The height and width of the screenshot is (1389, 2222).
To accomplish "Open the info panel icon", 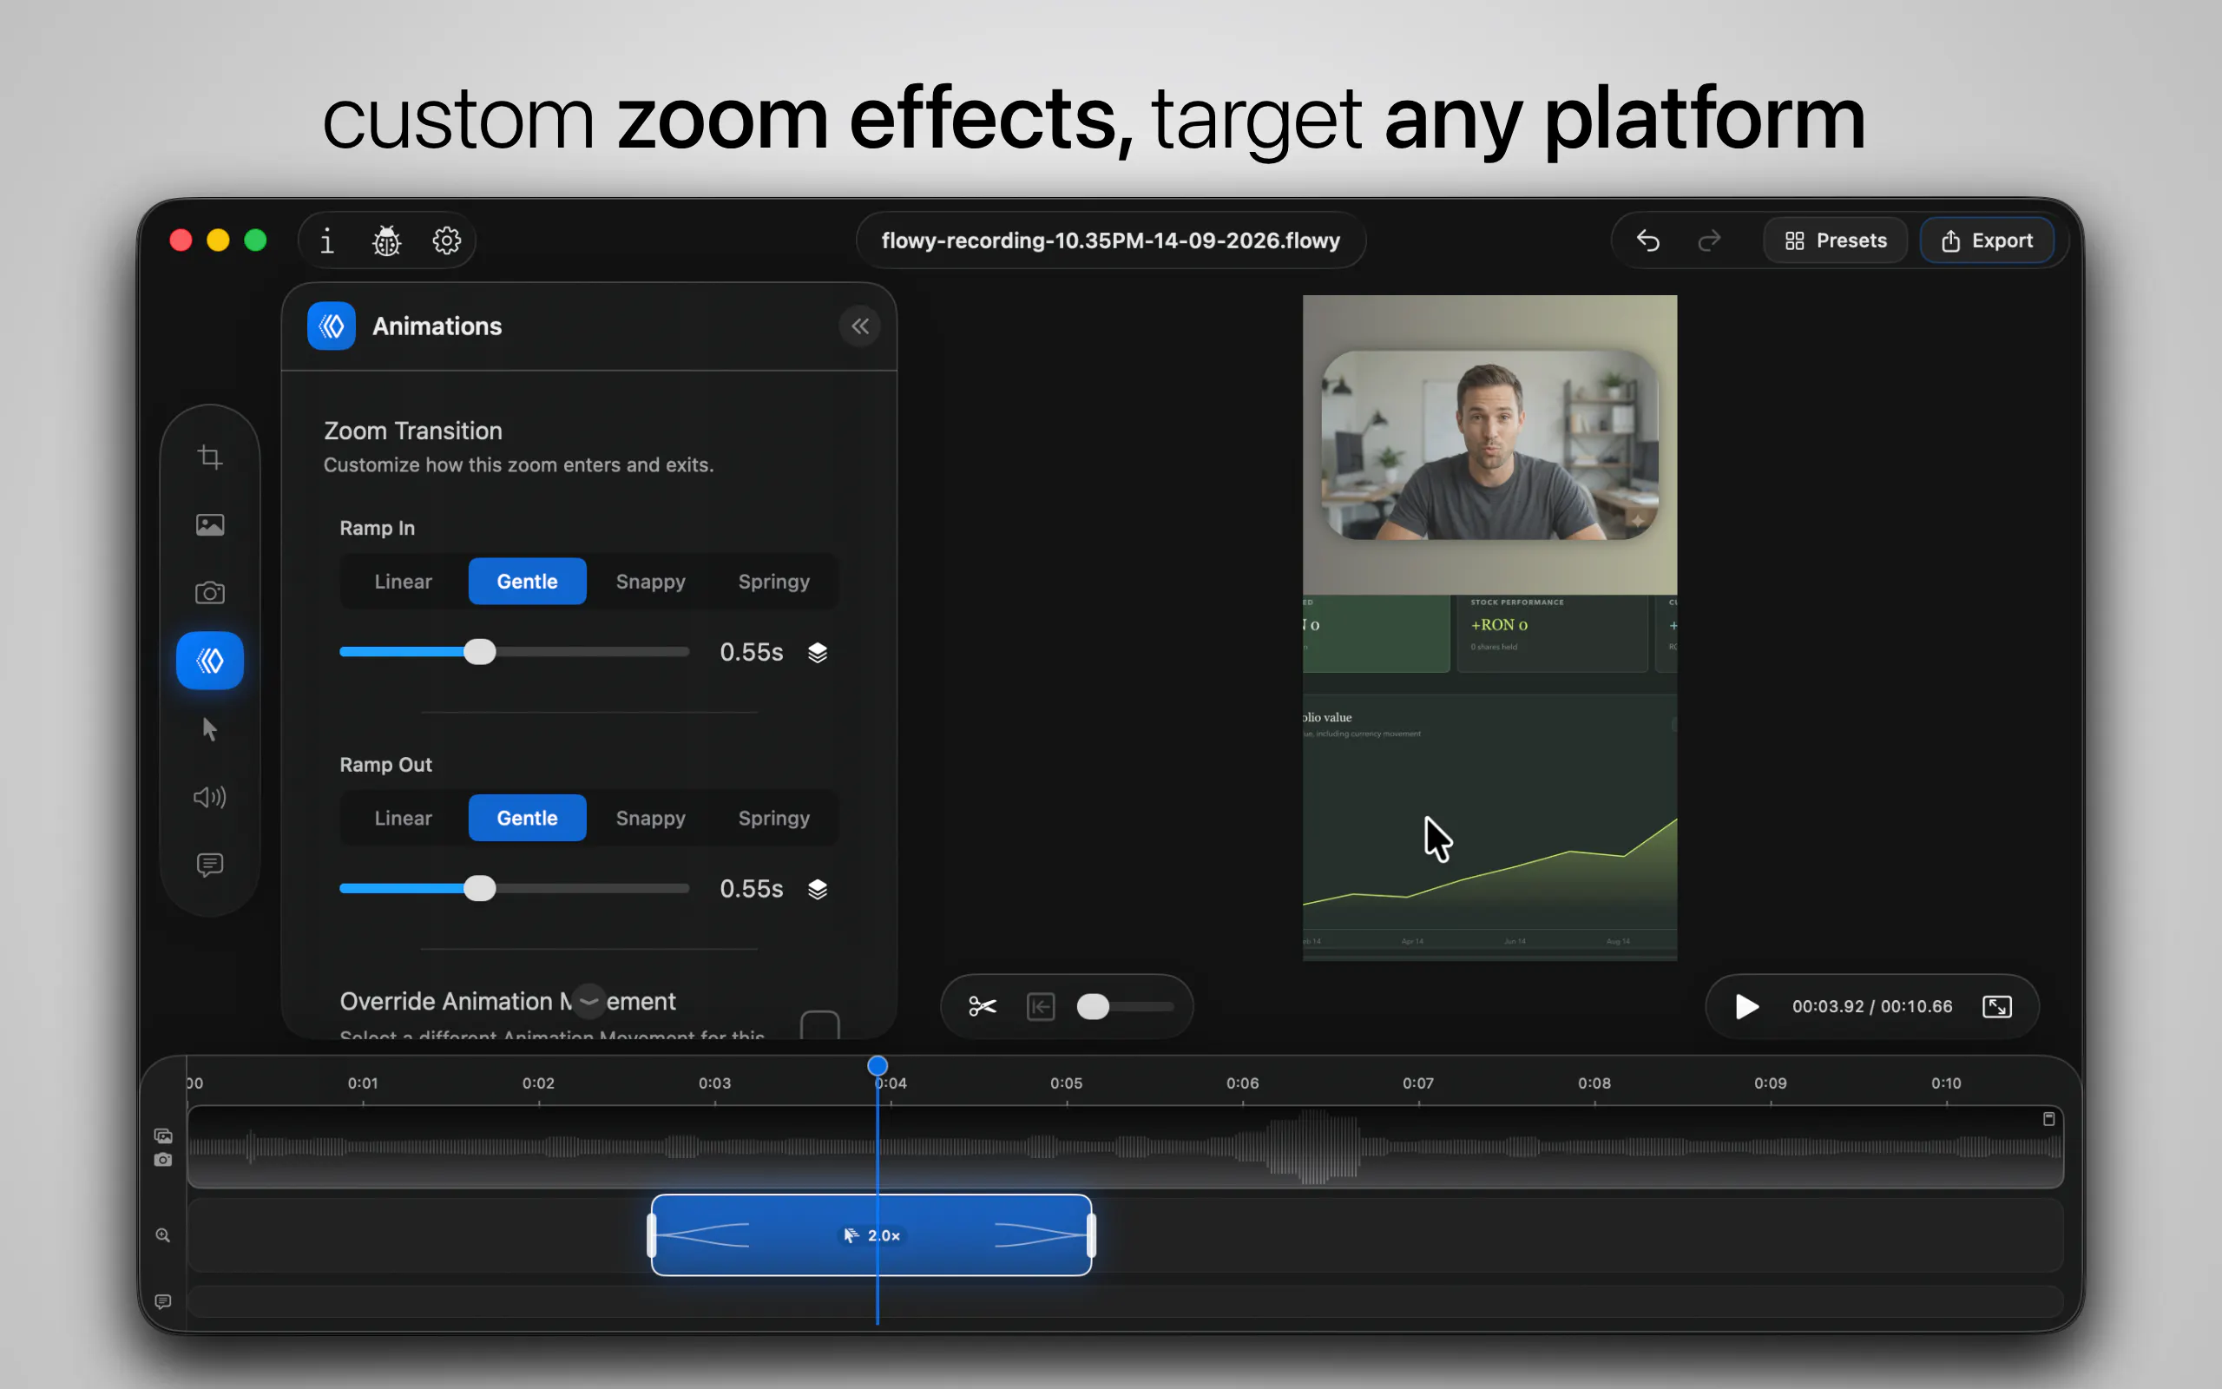I will click(327, 240).
